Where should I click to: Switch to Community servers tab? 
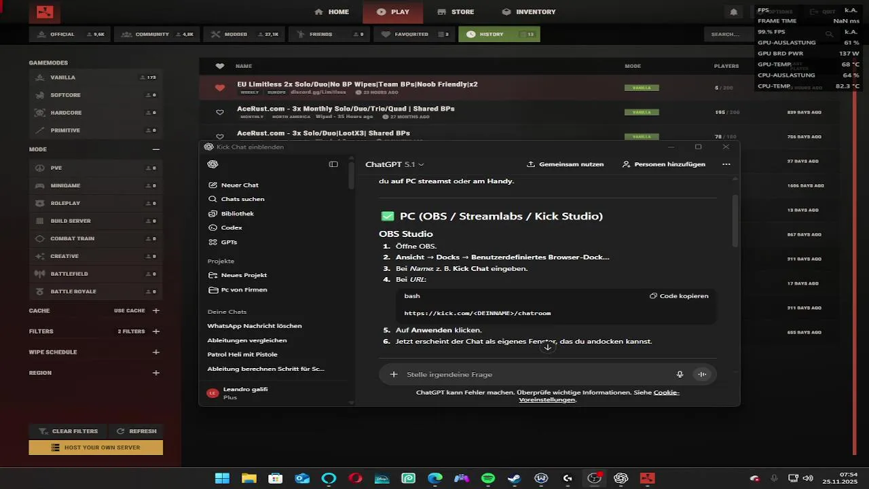click(158, 34)
